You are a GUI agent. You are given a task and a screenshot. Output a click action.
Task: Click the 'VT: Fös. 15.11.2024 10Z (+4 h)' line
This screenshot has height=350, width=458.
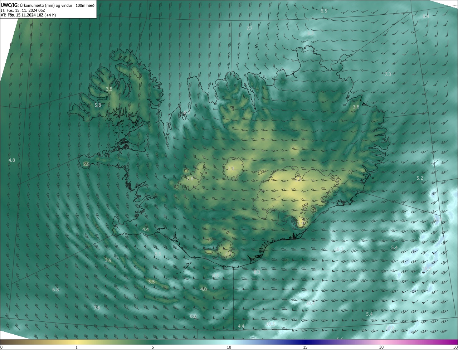pyautogui.click(x=28, y=15)
